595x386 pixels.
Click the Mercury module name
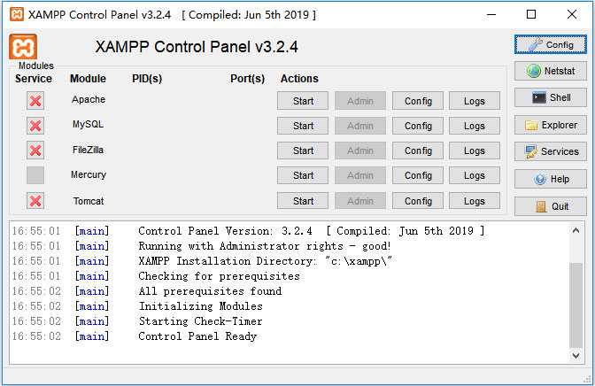89,174
